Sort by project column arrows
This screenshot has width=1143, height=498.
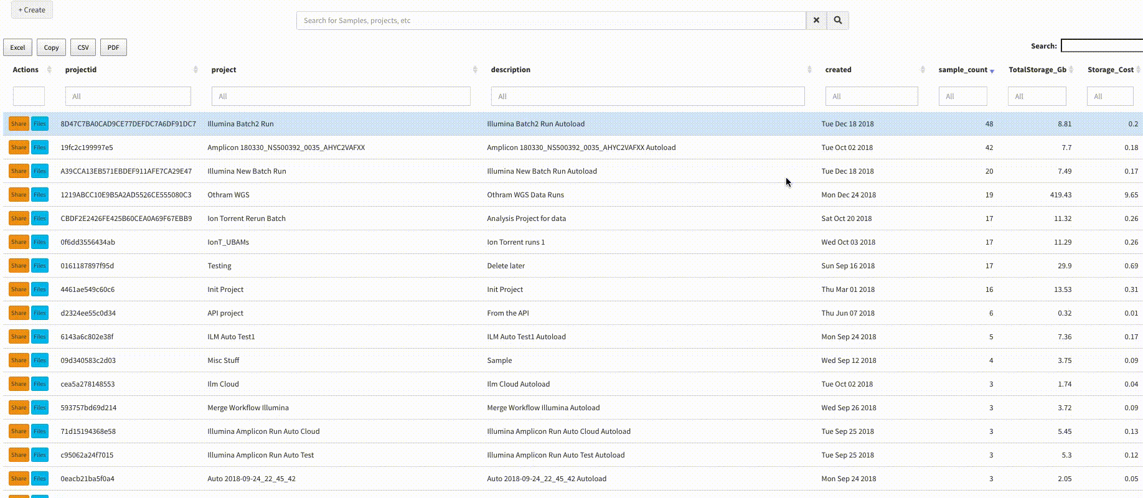click(475, 70)
